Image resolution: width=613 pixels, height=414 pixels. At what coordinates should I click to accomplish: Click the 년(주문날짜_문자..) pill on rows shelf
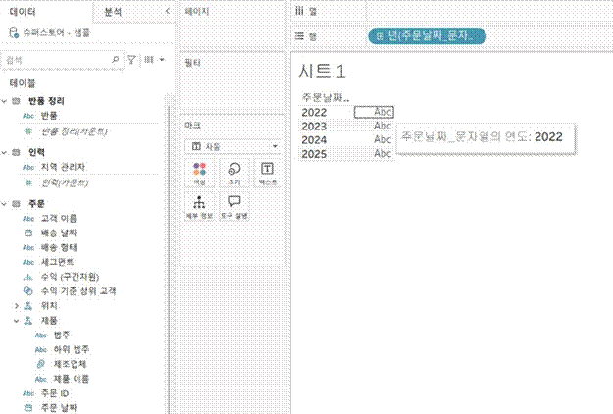click(x=427, y=35)
